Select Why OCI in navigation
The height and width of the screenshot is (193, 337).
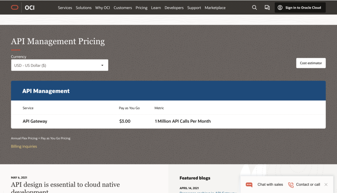tap(102, 8)
